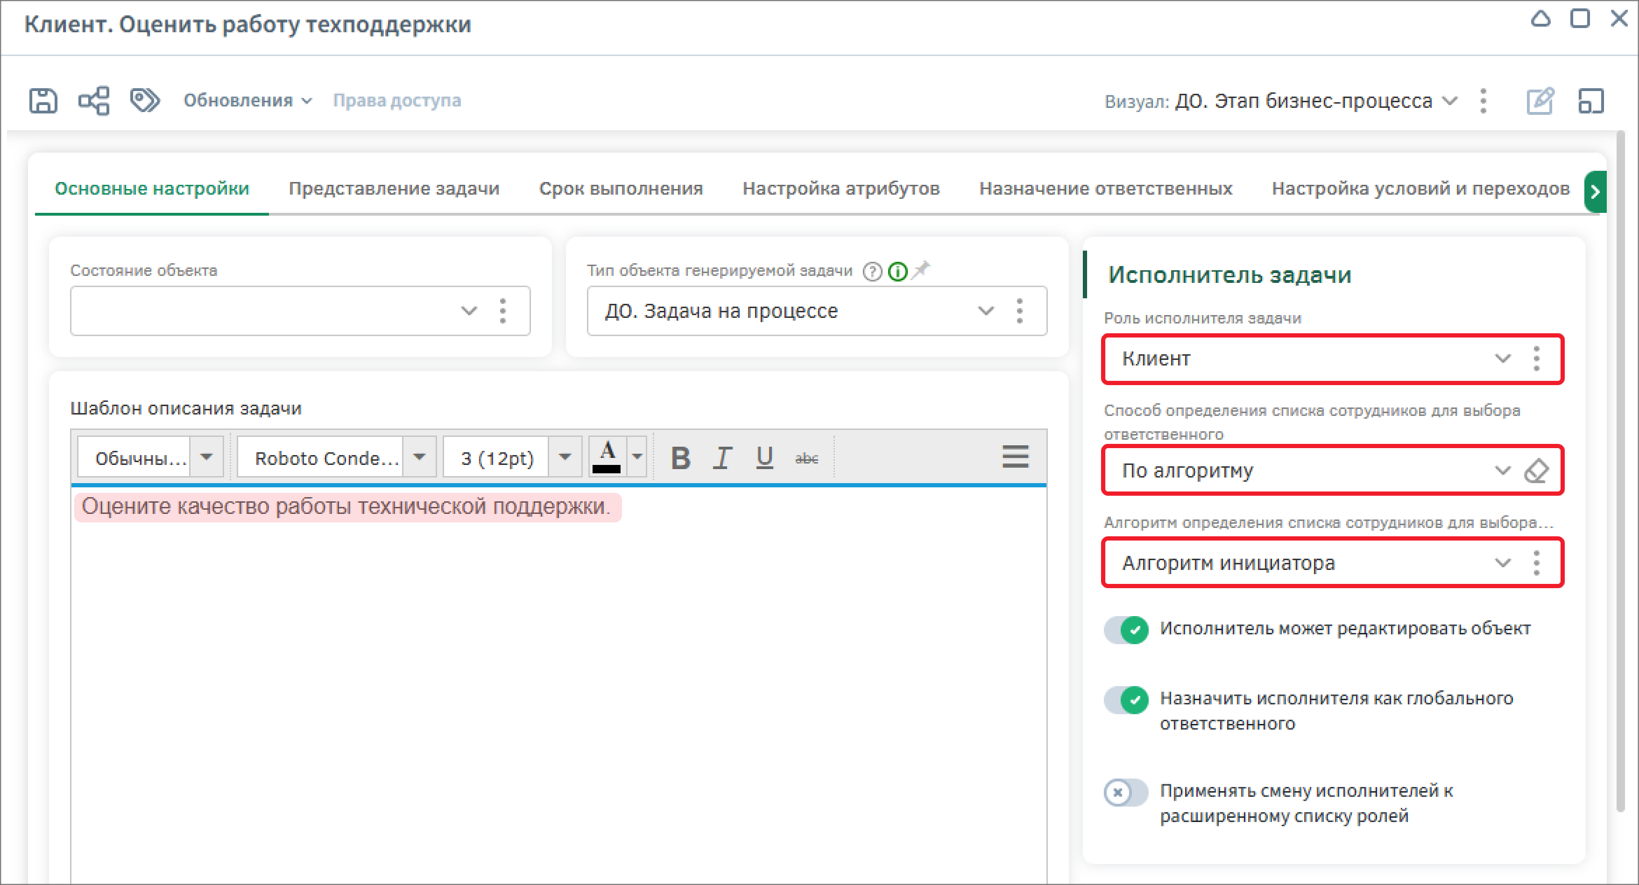Maximize the window
Viewport: 1639px width, 885px height.
[1580, 18]
